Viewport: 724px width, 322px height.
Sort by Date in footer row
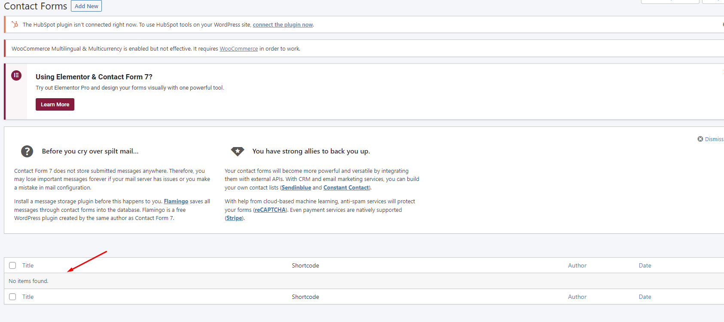(x=645, y=297)
